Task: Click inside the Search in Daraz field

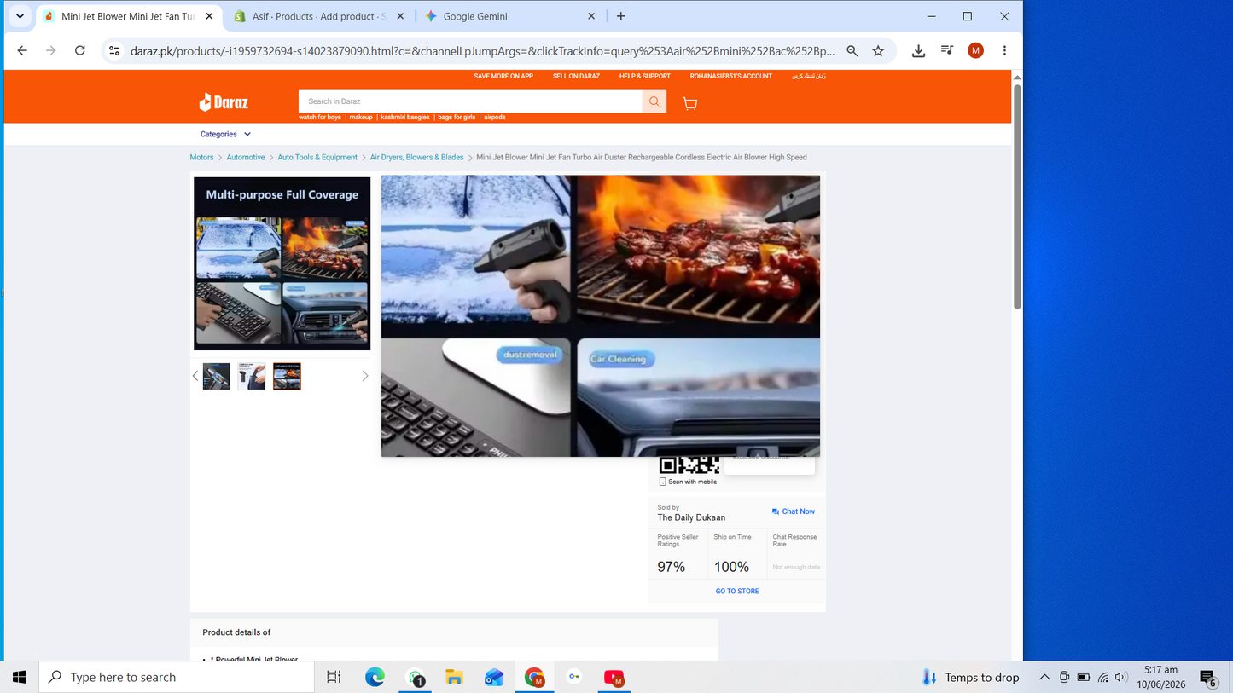Action: (x=470, y=101)
